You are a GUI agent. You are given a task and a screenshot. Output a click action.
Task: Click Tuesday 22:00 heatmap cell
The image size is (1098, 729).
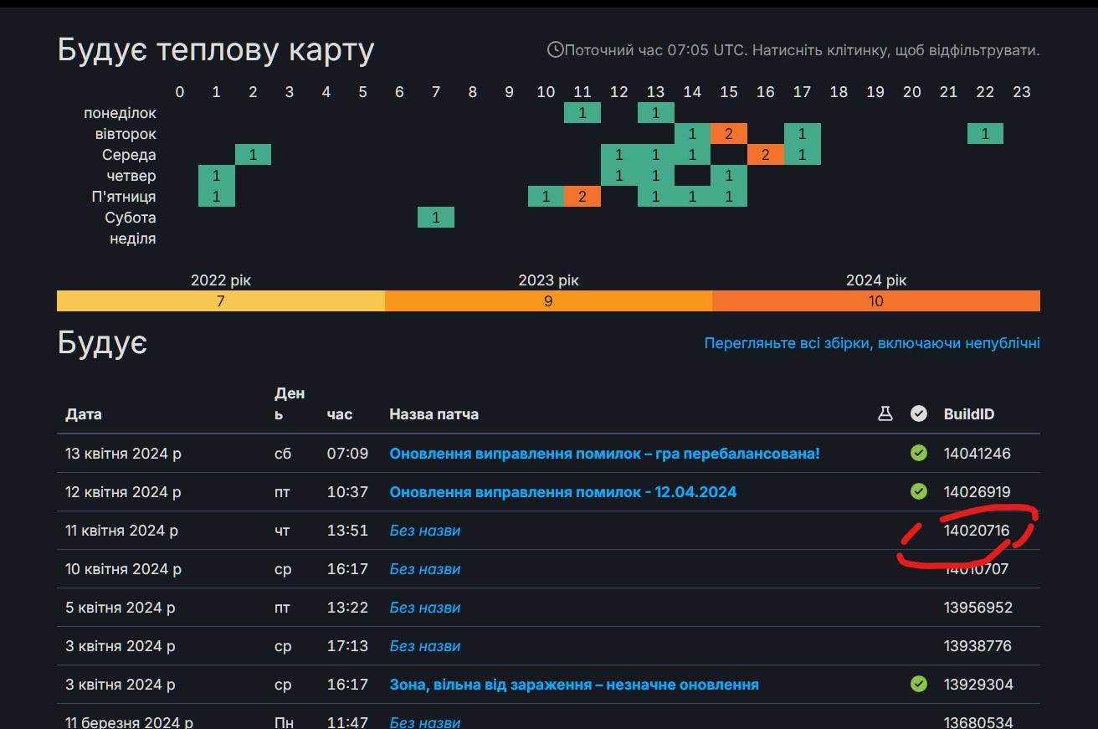click(985, 134)
